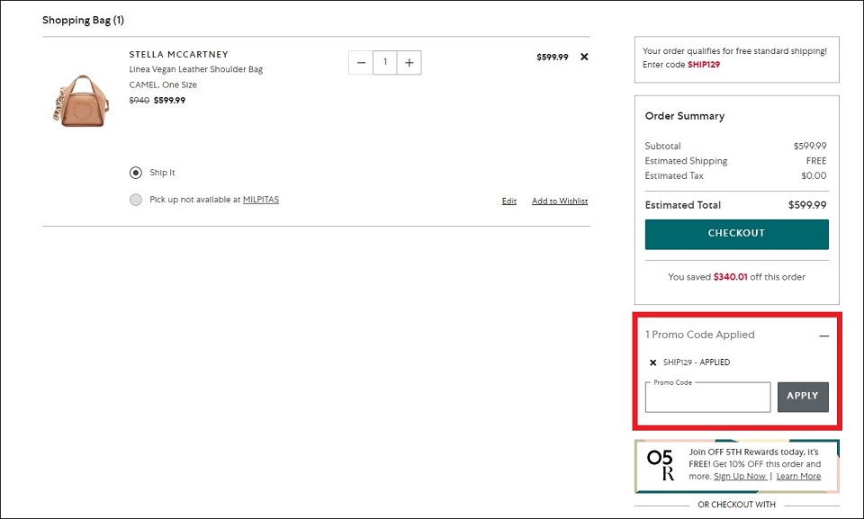Click the Estimated Total $599.99 value
The width and height of the screenshot is (864, 519).
tap(807, 205)
